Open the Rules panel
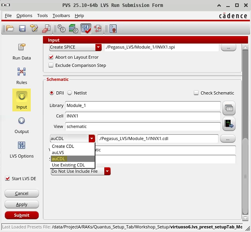Image resolution: width=251 pixels, height=232 pixels. coord(22,76)
